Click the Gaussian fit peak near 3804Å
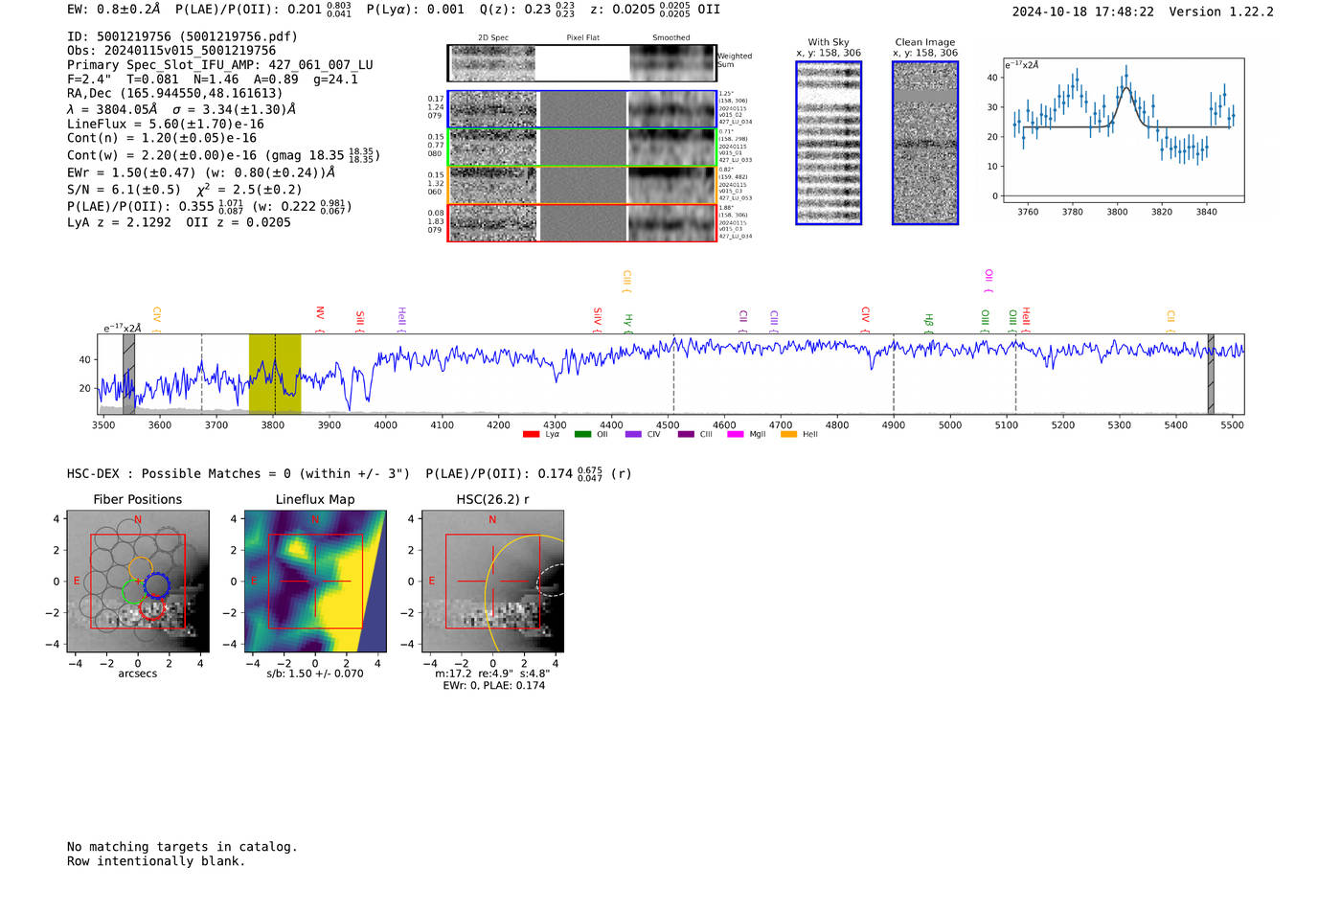1341x913 pixels. pos(1126,88)
